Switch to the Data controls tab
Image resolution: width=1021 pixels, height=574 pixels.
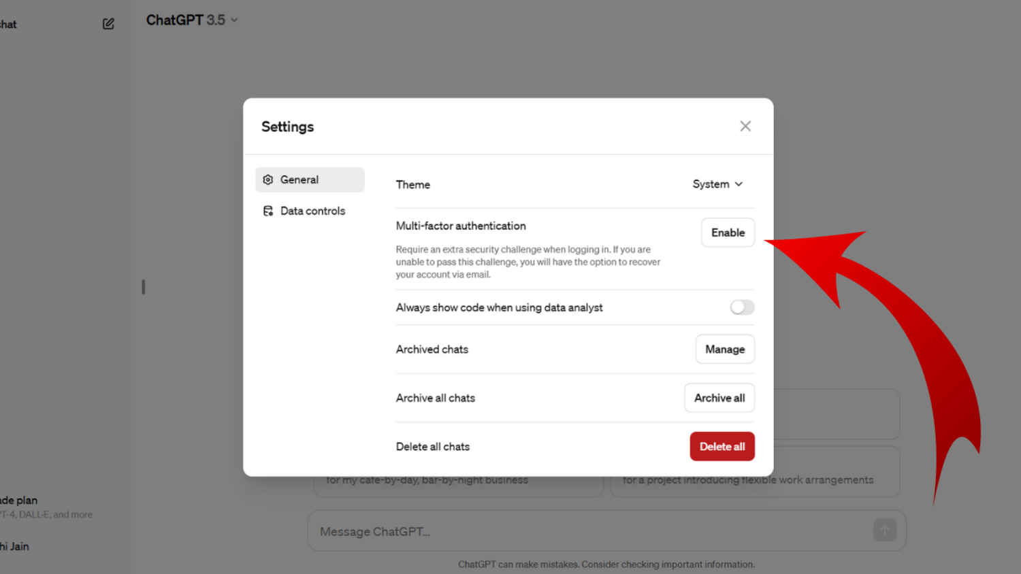pyautogui.click(x=312, y=211)
